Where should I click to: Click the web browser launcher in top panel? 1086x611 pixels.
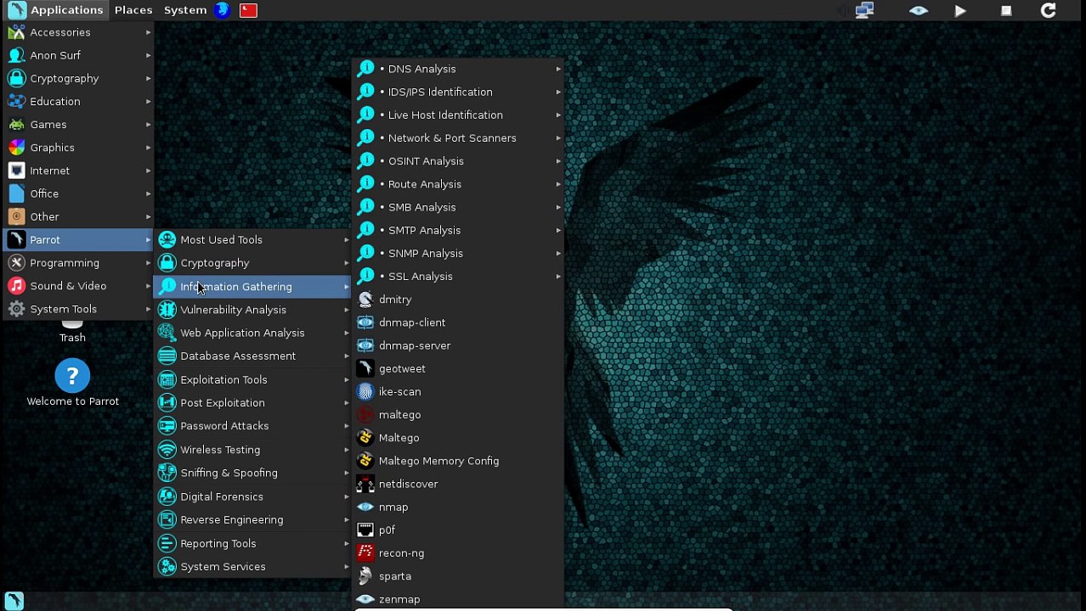point(223,10)
